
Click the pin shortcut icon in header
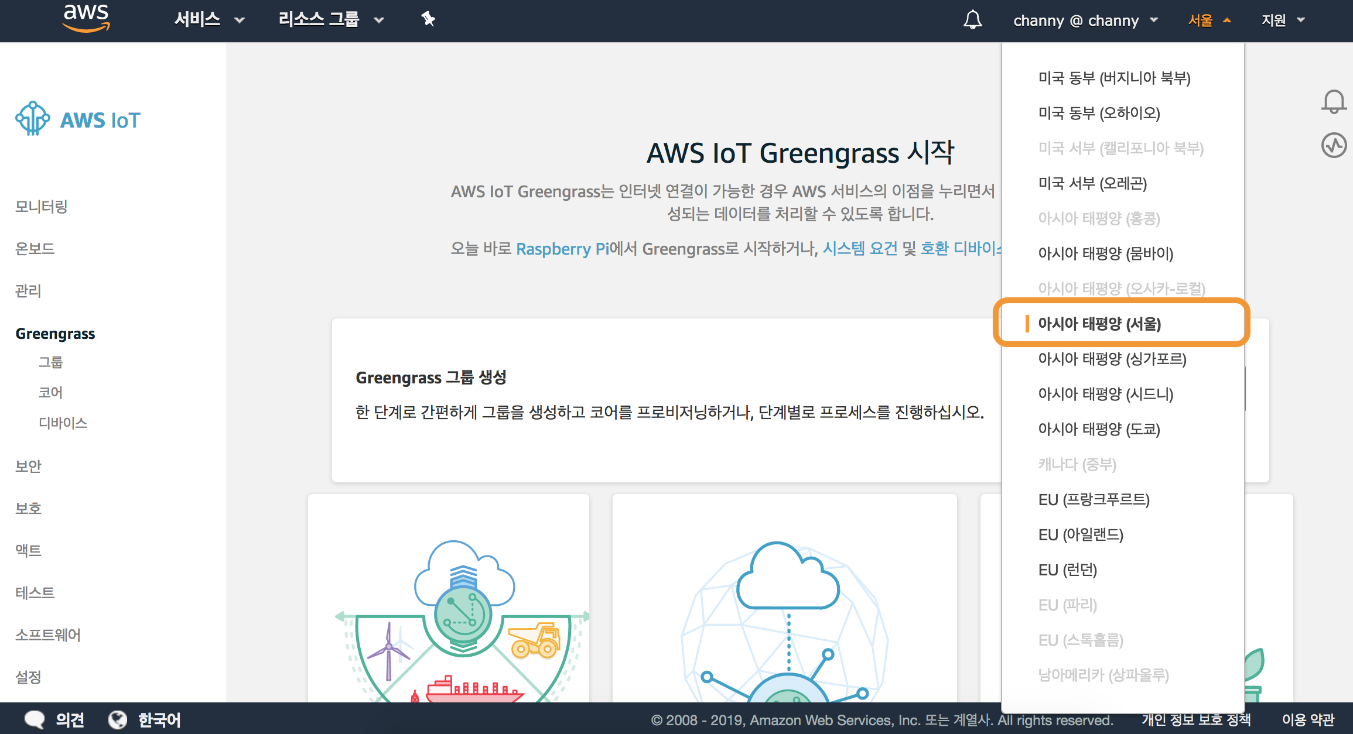[428, 19]
